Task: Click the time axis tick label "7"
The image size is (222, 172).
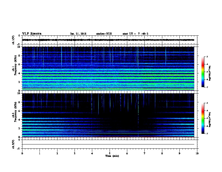Action: click(x=145, y=153)
